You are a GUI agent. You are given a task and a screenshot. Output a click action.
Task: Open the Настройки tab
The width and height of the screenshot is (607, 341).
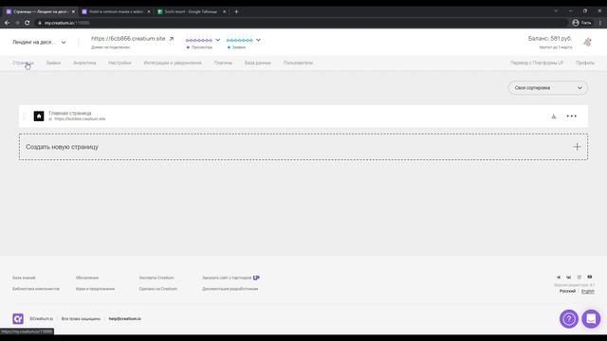coord(120,63)
